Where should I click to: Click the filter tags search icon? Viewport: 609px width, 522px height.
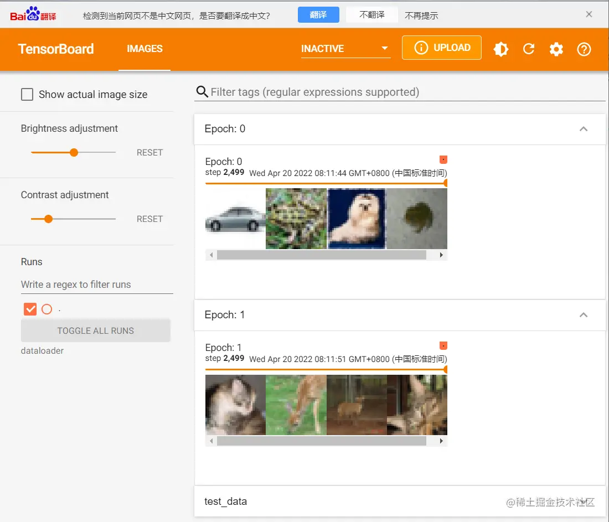point(202,92)
